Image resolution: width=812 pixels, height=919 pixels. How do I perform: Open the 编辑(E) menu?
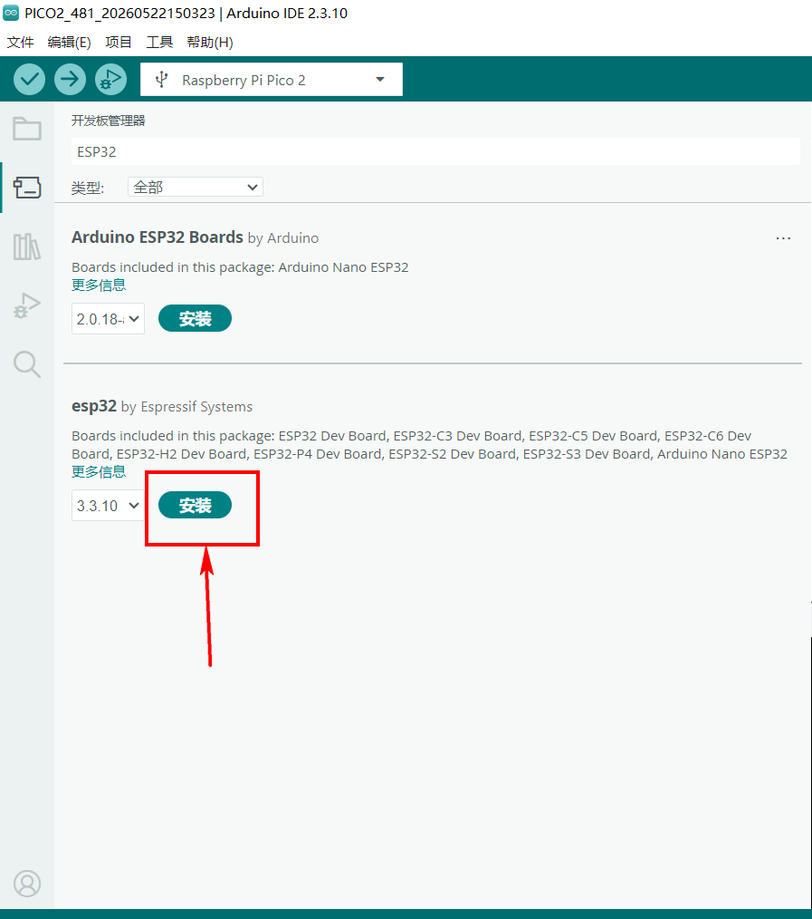click(x=69, y=43)
